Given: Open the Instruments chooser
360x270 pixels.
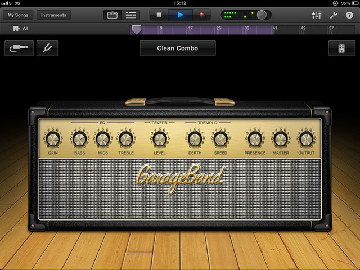Looking at the screenshot, I should (x=53, y=15).
